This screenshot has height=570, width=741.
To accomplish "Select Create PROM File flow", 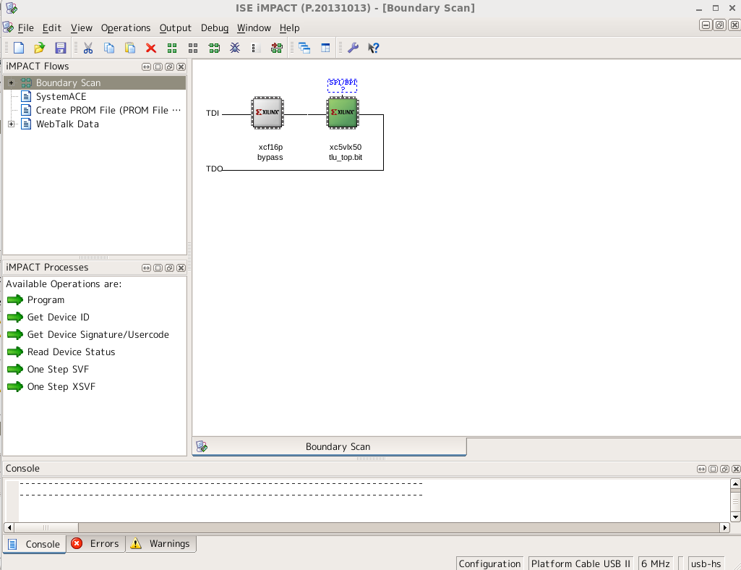I will click(108, 110).
